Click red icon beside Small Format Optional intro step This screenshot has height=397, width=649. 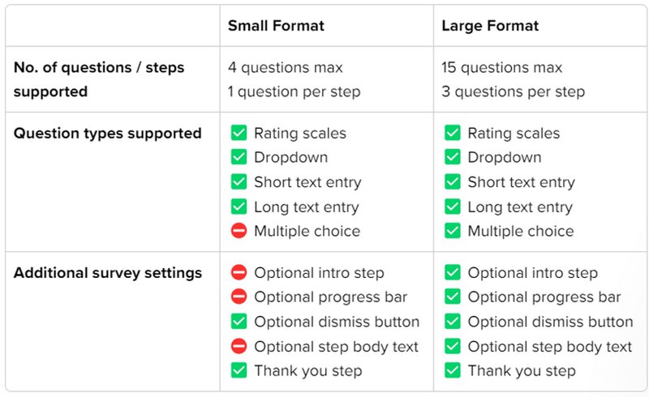(239, 273)
